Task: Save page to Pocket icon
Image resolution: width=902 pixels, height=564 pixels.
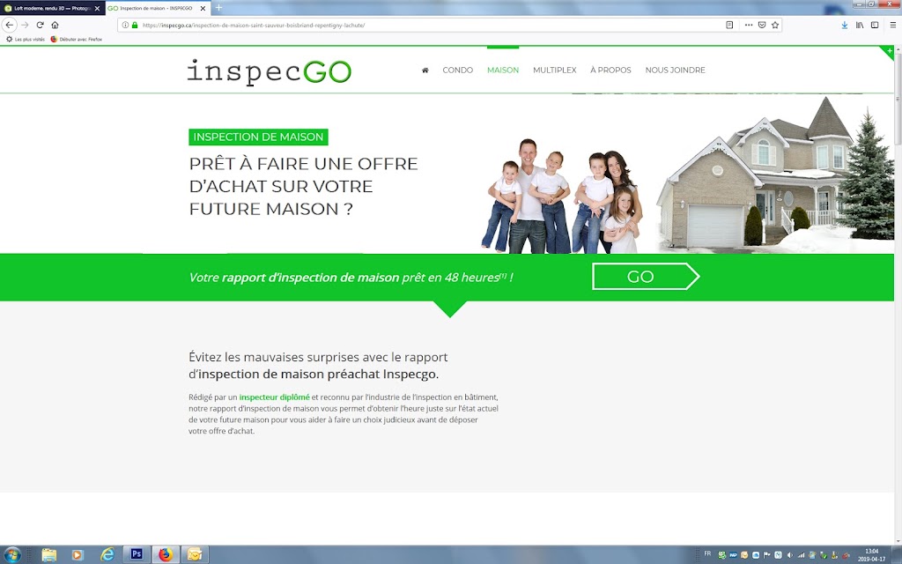Action: (x=762, y=25)
